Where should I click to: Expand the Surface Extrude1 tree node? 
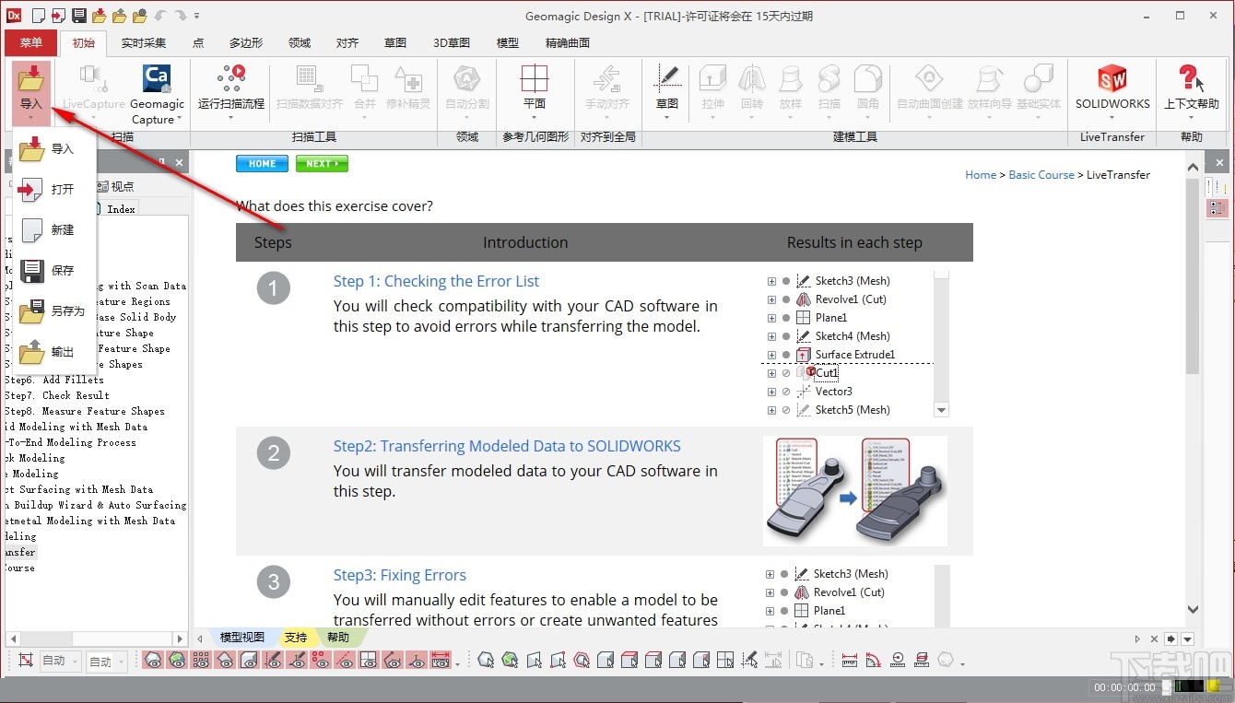(x=770, y=355)
